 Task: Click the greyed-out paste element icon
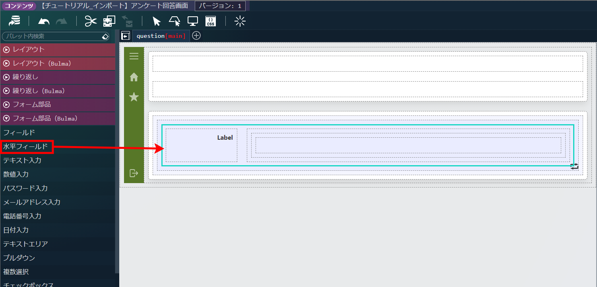click(127, 21)
